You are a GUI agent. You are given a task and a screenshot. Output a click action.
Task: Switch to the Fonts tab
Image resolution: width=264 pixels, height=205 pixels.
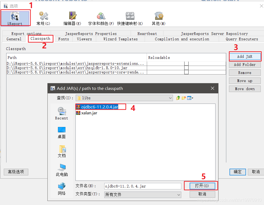click(x=64, y=39)
